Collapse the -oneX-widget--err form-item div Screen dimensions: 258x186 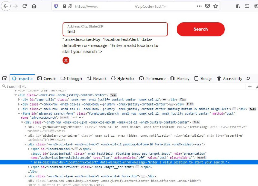point(25,144)
